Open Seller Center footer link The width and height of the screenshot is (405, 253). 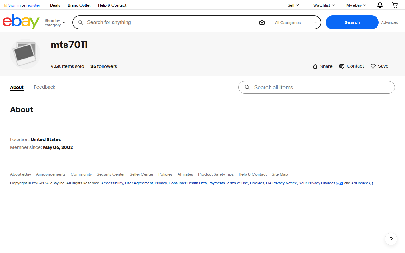coord(141,174)
